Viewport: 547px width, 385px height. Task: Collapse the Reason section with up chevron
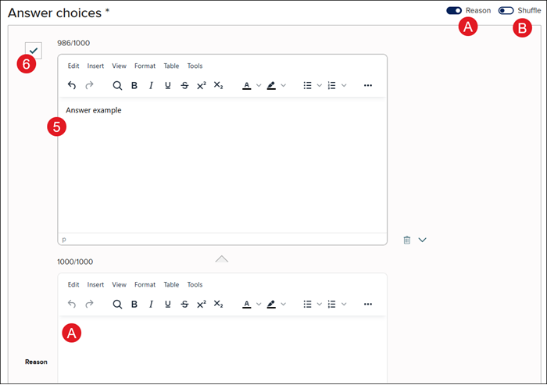coord(222,258)
